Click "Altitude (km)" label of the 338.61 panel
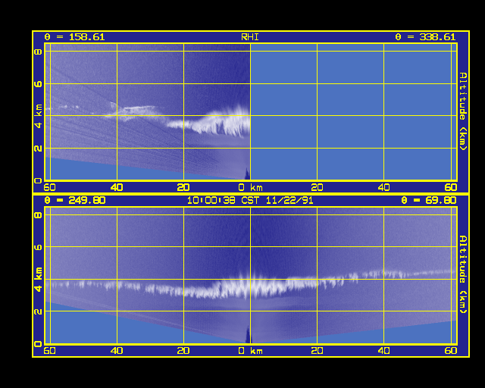The height and width of the screenshot is (388, 485). 463,111
